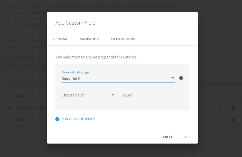242x157 pixels.
Task: Click the triangle icon beside Favorite Sports Team
Action: pyautogui.click(x=9, y=108)
